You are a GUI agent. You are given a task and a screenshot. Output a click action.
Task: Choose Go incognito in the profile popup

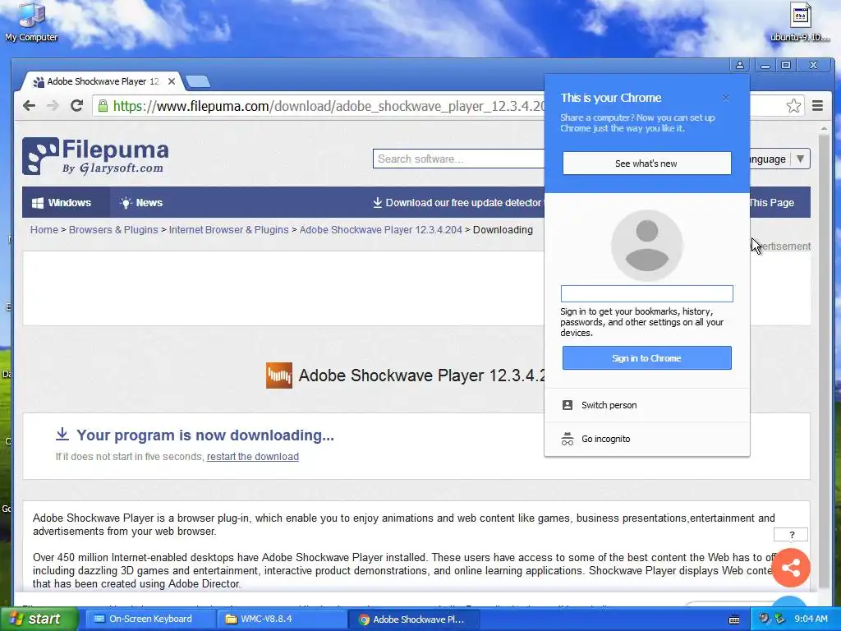[647, 439]
